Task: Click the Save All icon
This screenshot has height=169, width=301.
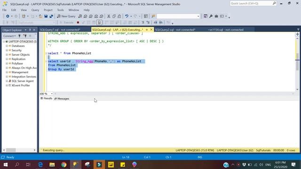Action: tap(51, 16)
